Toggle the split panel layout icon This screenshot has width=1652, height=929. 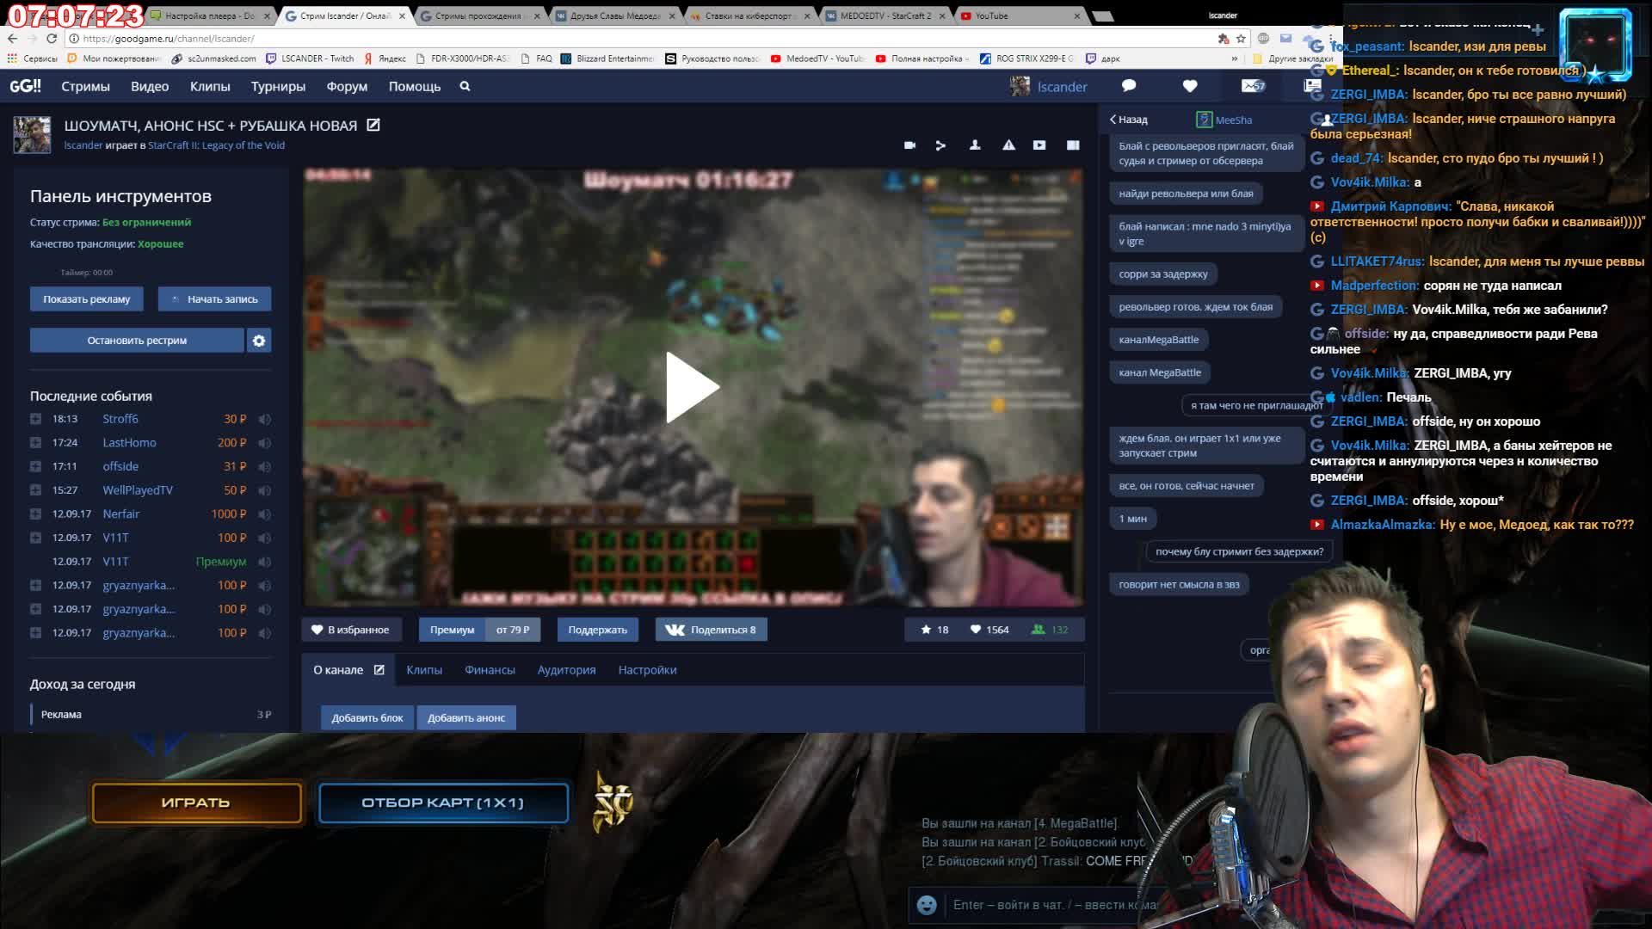tap(1073, 145)
